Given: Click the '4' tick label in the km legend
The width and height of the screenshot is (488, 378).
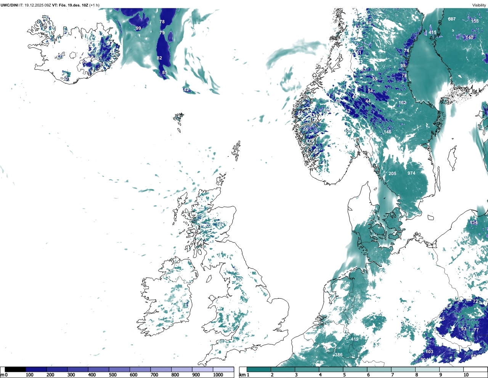Looking at the screenshot, I should [x=320, y=375].
